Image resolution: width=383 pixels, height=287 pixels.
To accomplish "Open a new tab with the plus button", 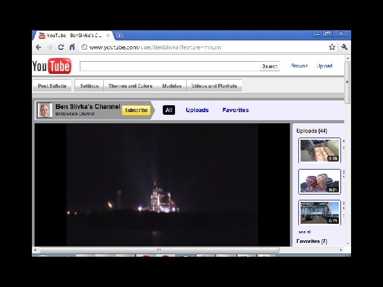I will 120,36.
